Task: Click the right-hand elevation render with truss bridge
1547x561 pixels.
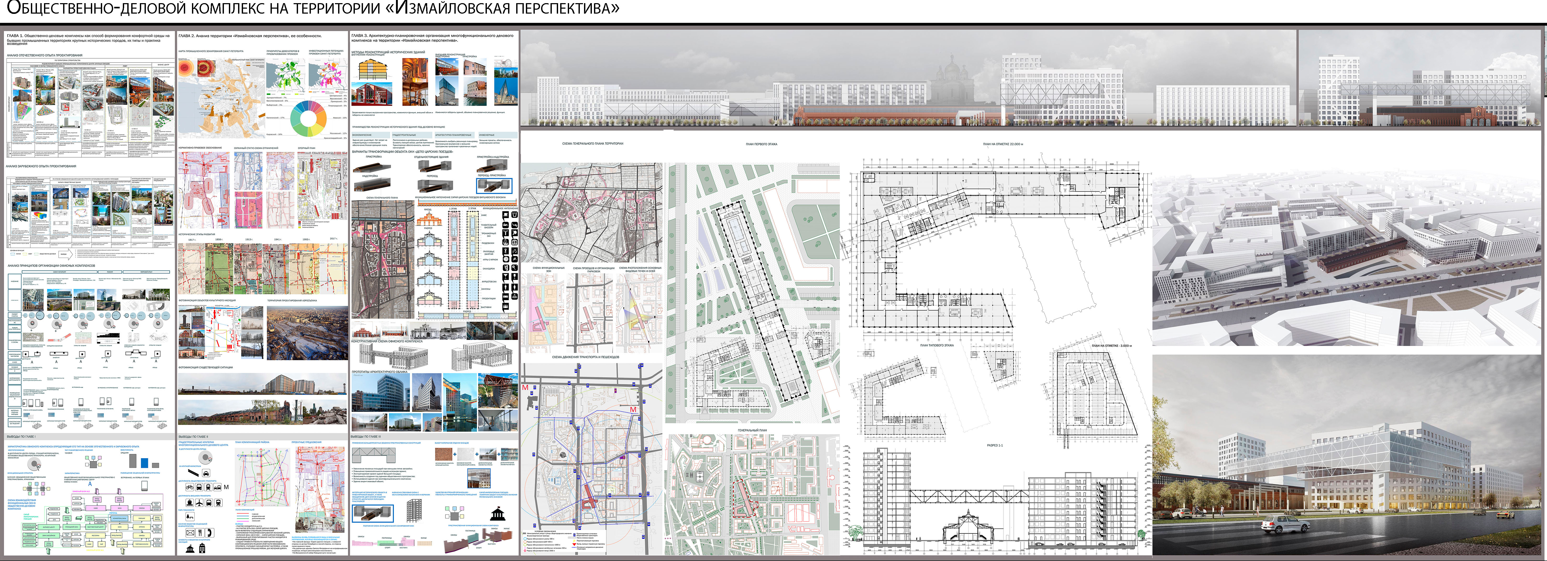Action: 1420,78
